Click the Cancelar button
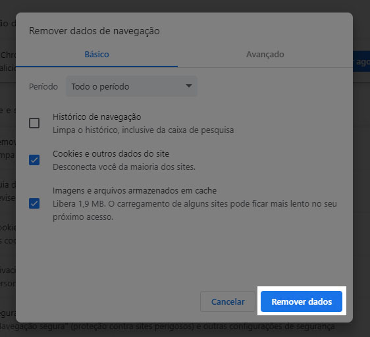 pos(228,301)
